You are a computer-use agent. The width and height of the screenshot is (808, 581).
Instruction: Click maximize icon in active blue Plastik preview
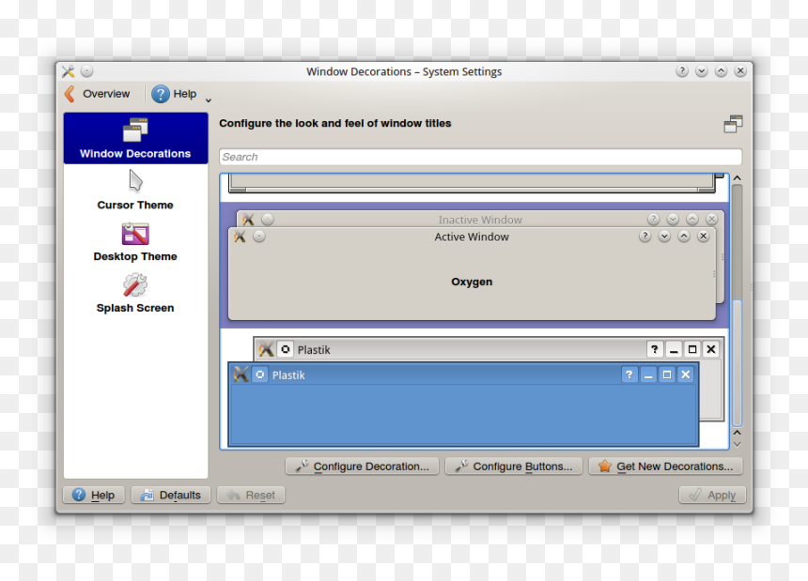[667, 375]
